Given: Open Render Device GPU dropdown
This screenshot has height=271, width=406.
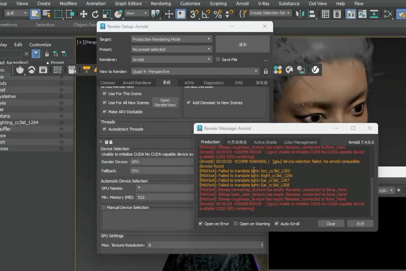Looking at the screenshot, I should (162, 162).
